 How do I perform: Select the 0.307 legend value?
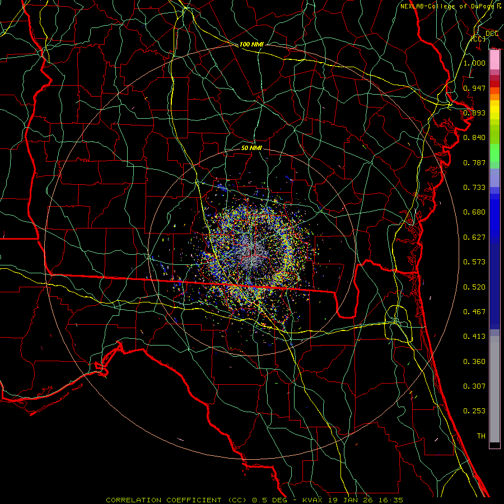474,386
